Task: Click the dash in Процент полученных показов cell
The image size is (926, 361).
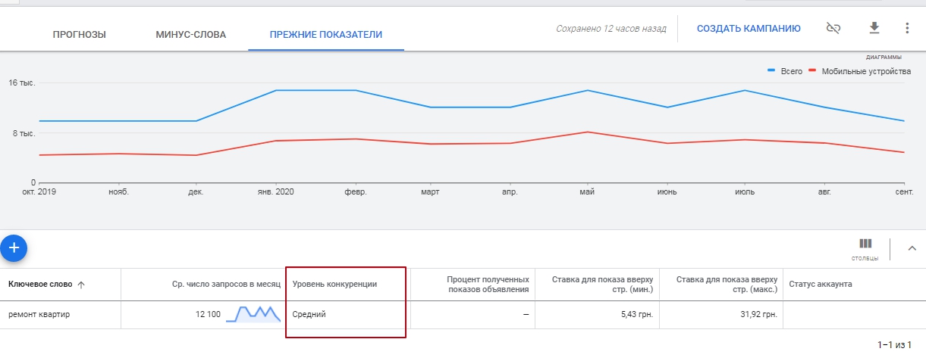Action: (526, 314)
